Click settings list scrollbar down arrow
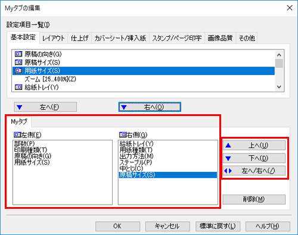The height and width of the screenshot is (235, 298). (279, 87)
